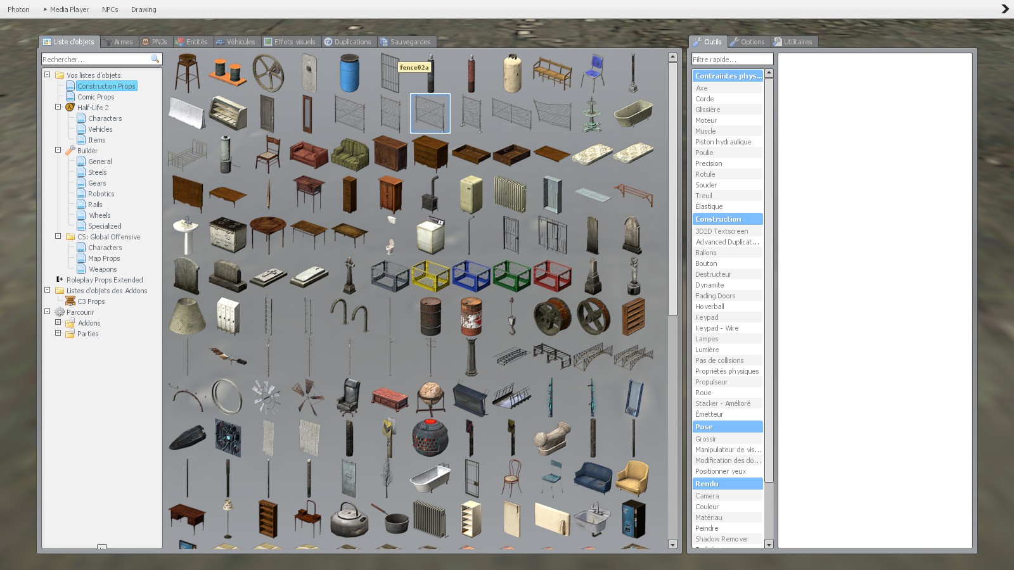Select the yellow cage crate prop

(x=430, y=275)
